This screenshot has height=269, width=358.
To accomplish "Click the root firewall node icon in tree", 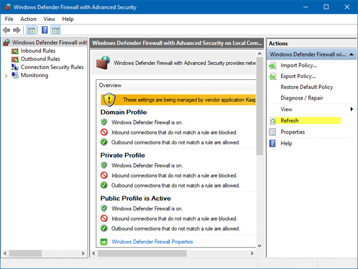I will tap(7, 42).
